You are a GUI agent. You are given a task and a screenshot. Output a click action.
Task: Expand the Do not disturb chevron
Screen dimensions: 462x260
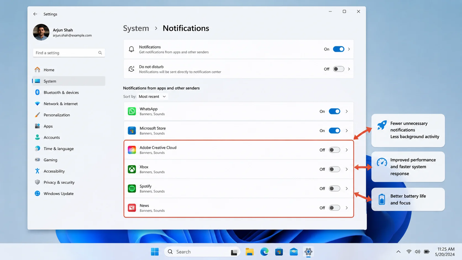pos(349,69)
